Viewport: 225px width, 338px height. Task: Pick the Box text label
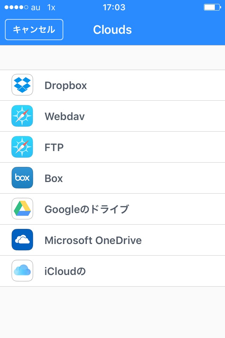(x=54, y=179)
